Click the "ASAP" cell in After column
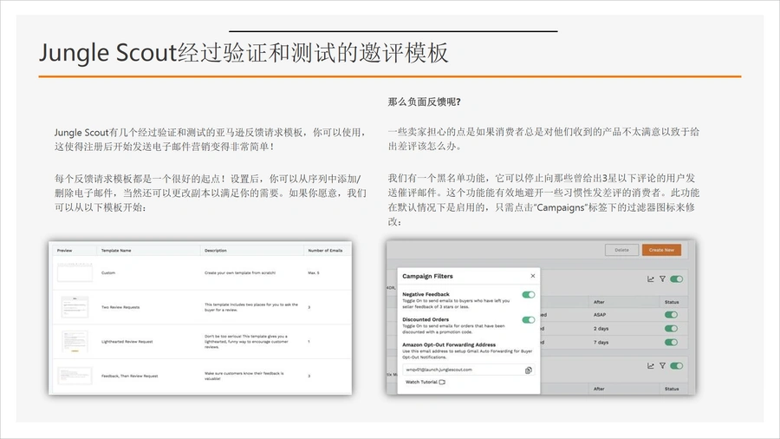The height and width of the screenshot is (439, 780). (600, 315)
